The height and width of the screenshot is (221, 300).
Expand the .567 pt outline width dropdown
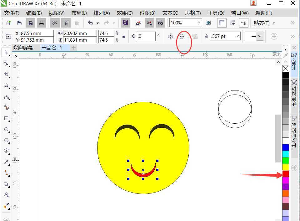pyautogui.click(x=237, y=36)
